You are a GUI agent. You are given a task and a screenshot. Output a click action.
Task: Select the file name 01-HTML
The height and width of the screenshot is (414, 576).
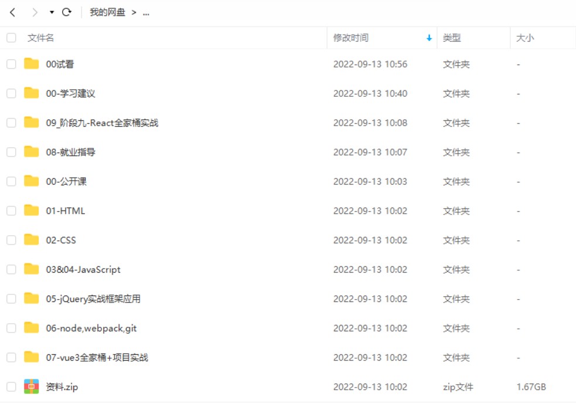(66, 211)
